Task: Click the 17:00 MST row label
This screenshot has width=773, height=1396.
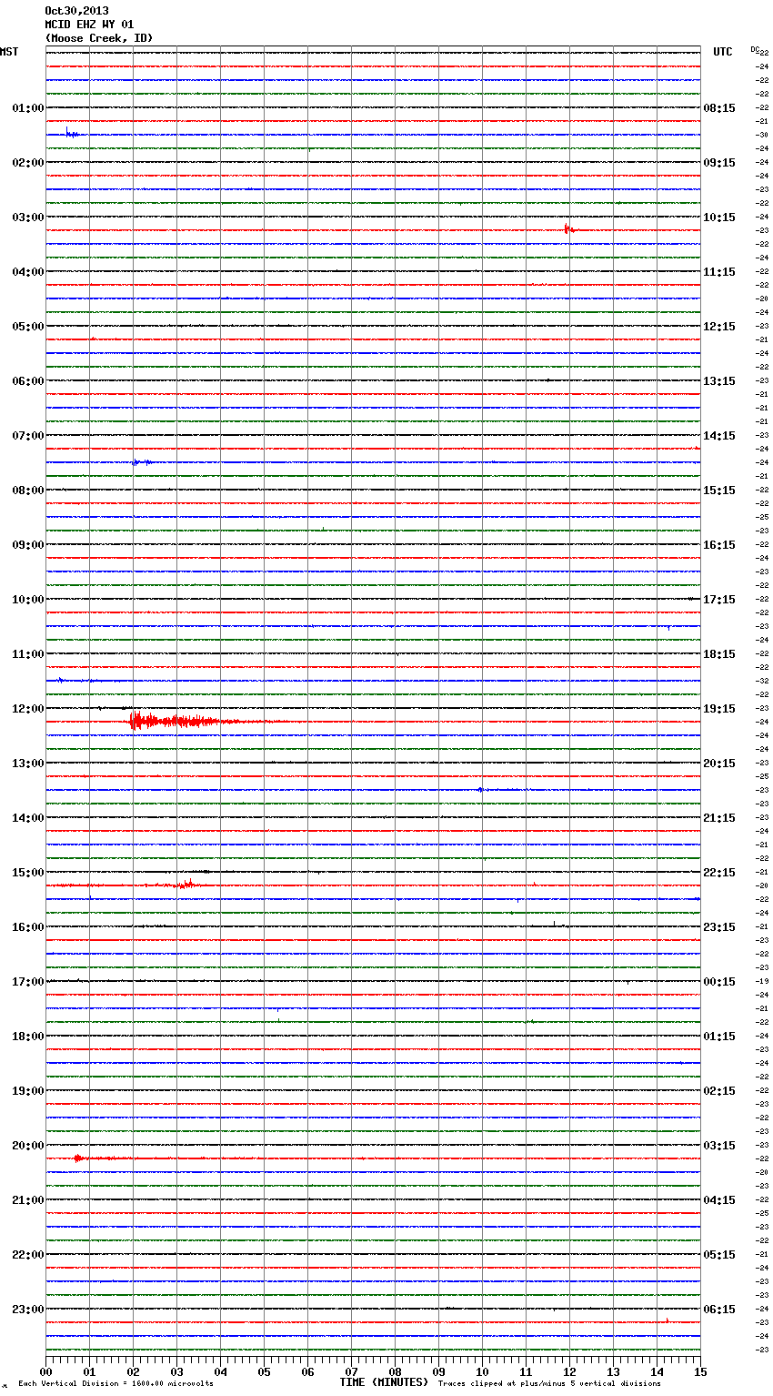Action: pyautogui.click(x=28, y=982)
